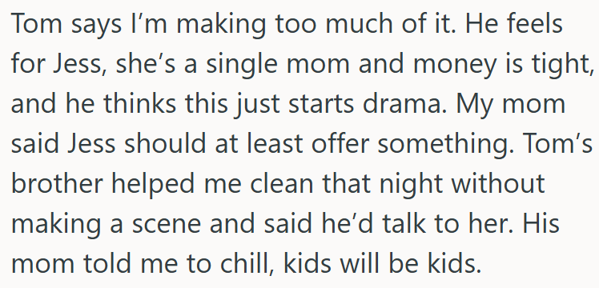The image size is (599, 288).
Task: Click the word 'chill,' in the last line
Action: [243, 264]
